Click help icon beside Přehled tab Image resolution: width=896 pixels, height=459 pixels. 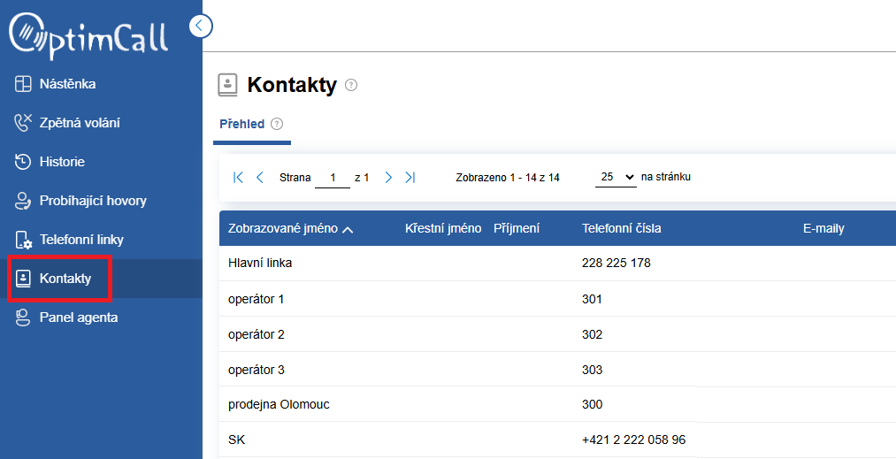click(277, 124)
